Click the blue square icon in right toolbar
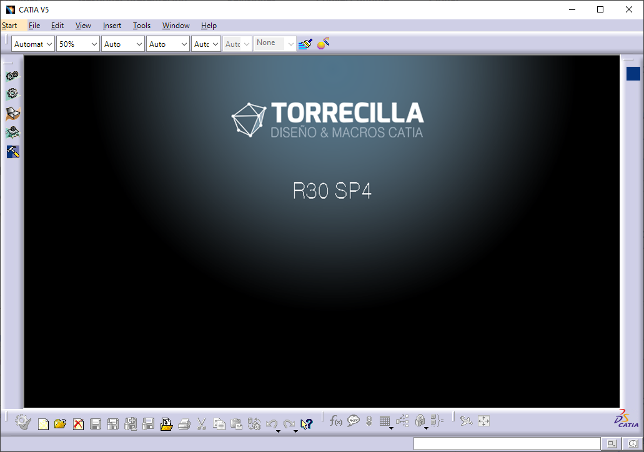644x452 pixels. pyautogui.click(x=633, y=74)
